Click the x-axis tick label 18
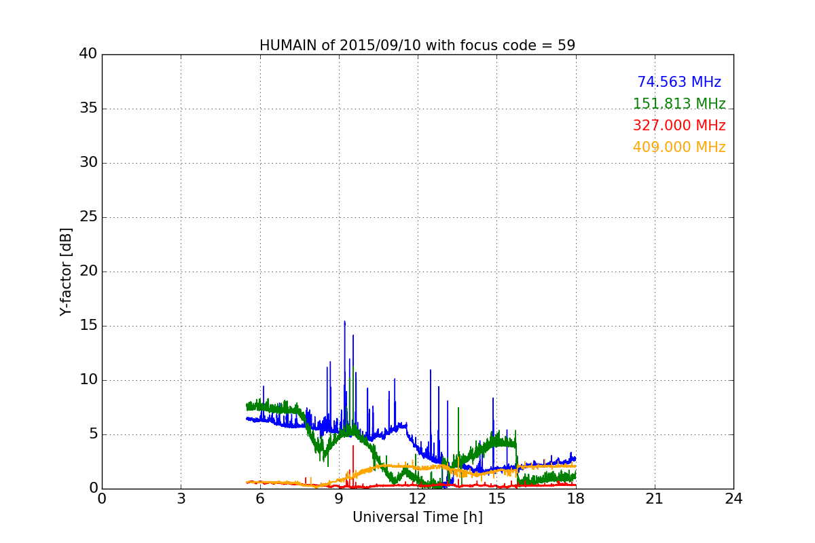This screenshot has height=543, width=815. click(x=575, y=499)
